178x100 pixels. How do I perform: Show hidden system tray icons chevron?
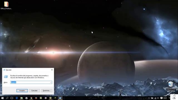tap(149, 98)
